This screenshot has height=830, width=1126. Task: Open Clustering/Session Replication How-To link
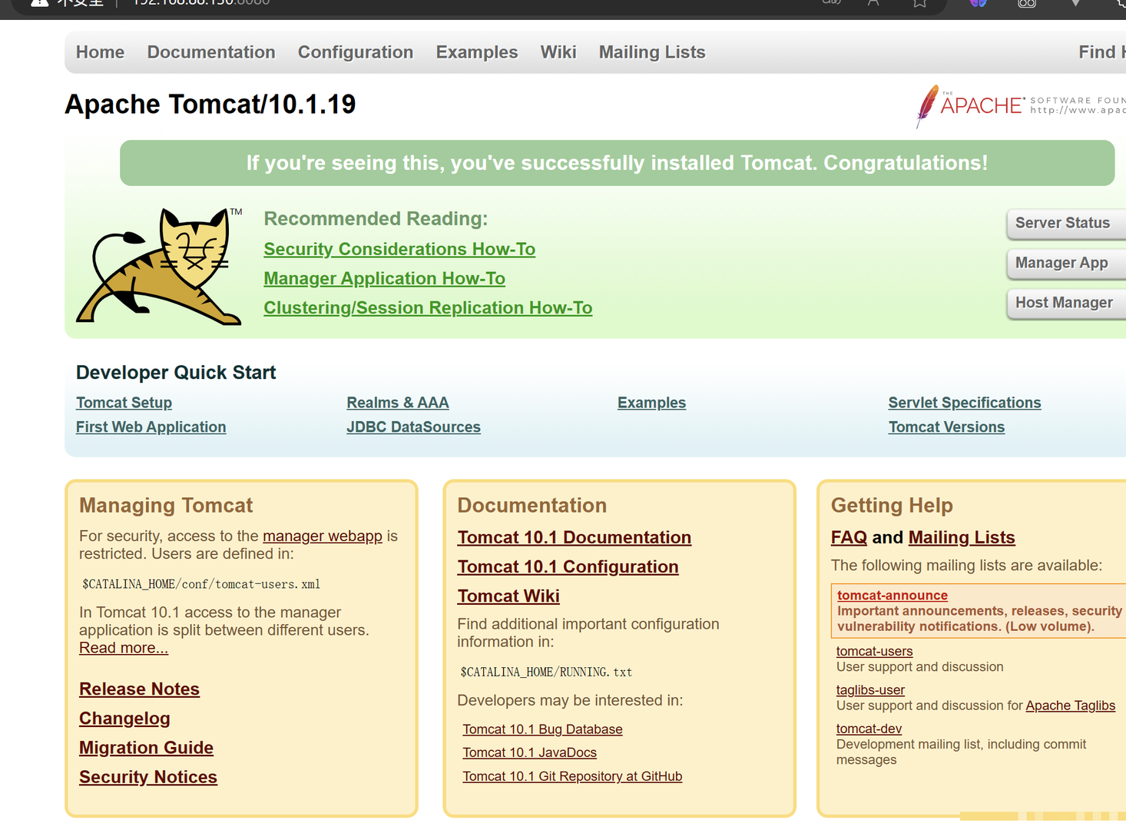click(x=428, y=307)
